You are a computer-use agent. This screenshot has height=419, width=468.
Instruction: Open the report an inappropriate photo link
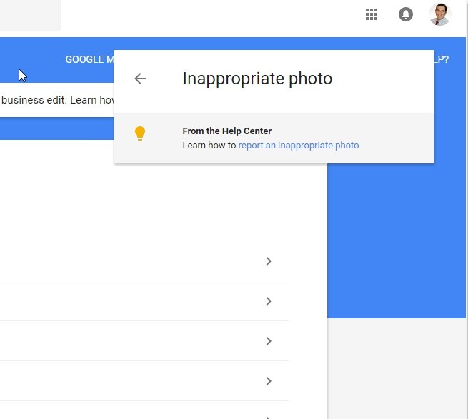(299, 146)
